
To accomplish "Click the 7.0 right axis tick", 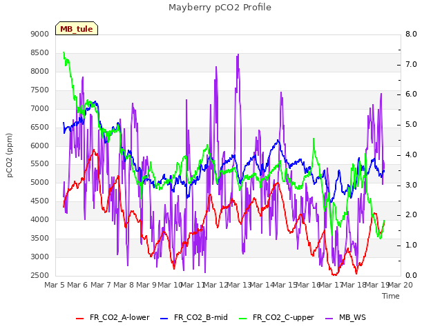I will 411,64.
